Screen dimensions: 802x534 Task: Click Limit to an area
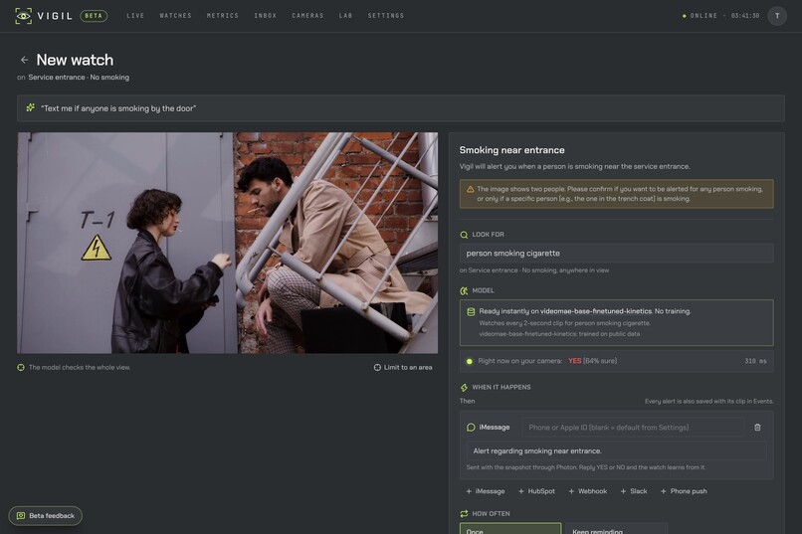pyautogui.click(x=403, y=367)
